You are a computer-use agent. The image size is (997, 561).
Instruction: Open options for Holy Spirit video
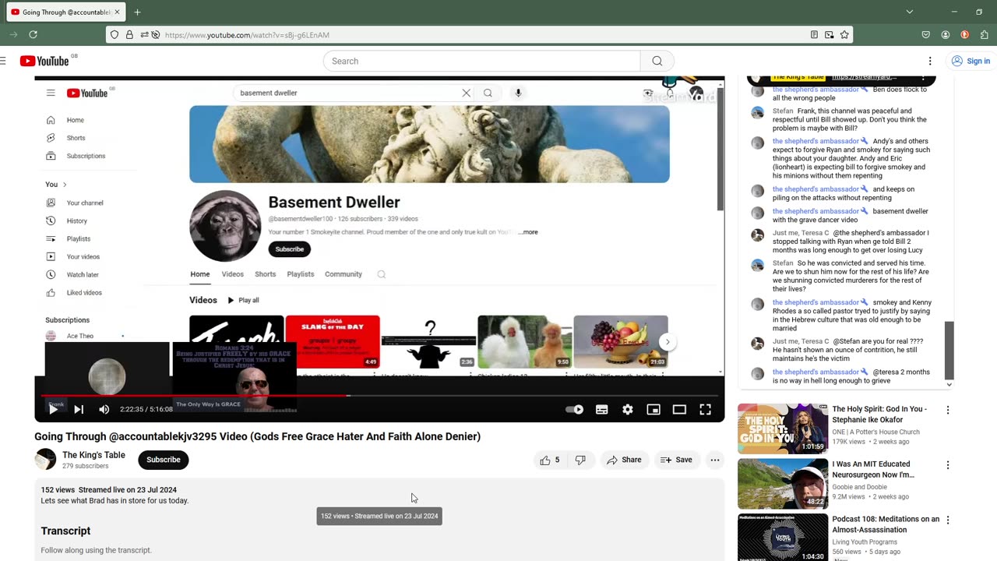point(948,410)
